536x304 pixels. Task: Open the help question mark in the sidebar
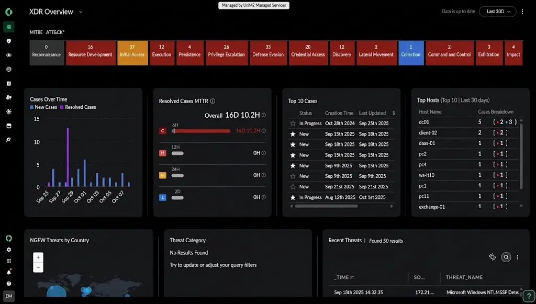tap(9, 284)
